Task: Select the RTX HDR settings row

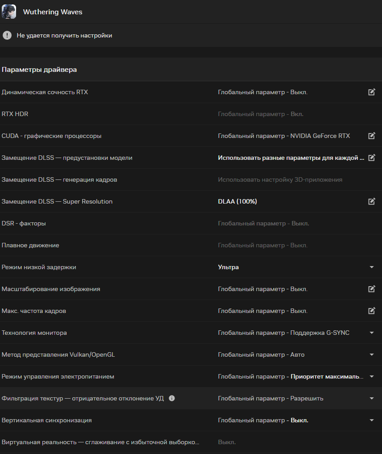Action: pyautogui.click(x=191, y=114)
